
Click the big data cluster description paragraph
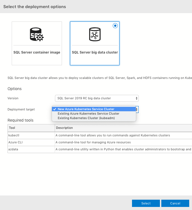[x=100, y=78]
